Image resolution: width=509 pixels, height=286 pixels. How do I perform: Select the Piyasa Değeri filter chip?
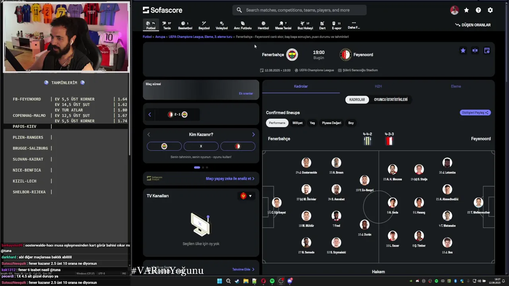coord(331,123)
